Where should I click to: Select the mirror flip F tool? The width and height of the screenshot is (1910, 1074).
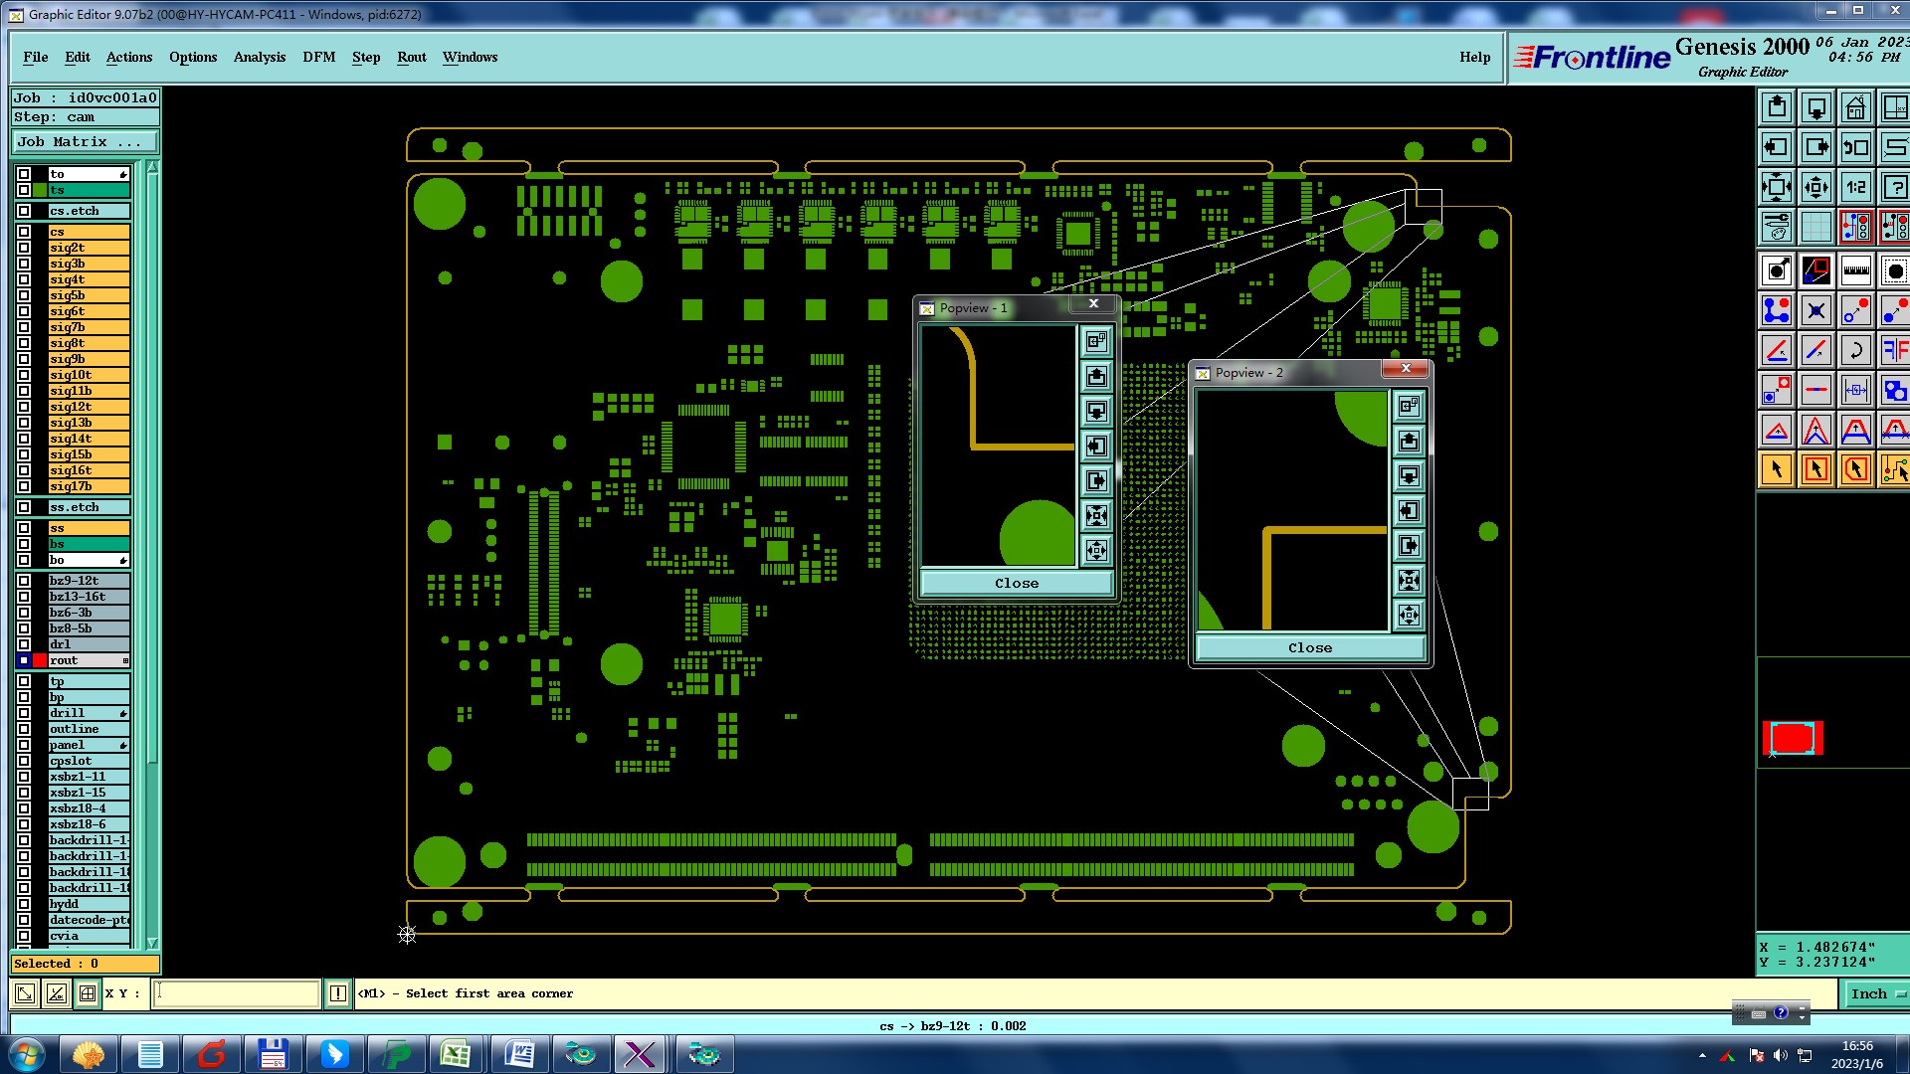[1894, 350]
